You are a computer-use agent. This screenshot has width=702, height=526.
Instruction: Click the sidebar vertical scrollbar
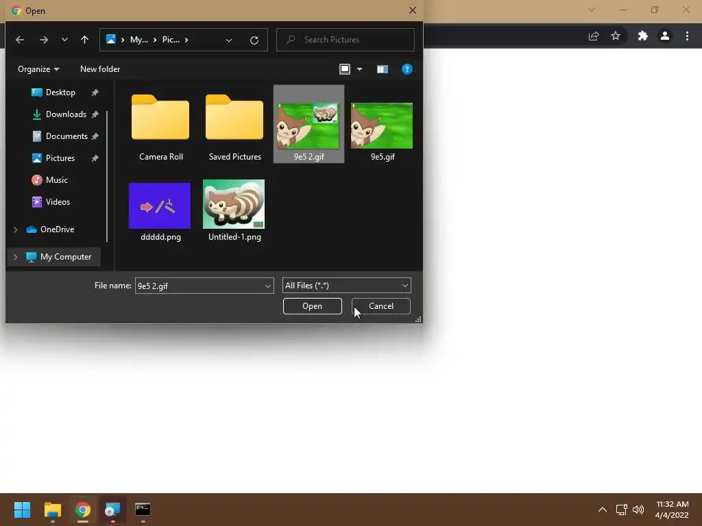coord(107,176)
